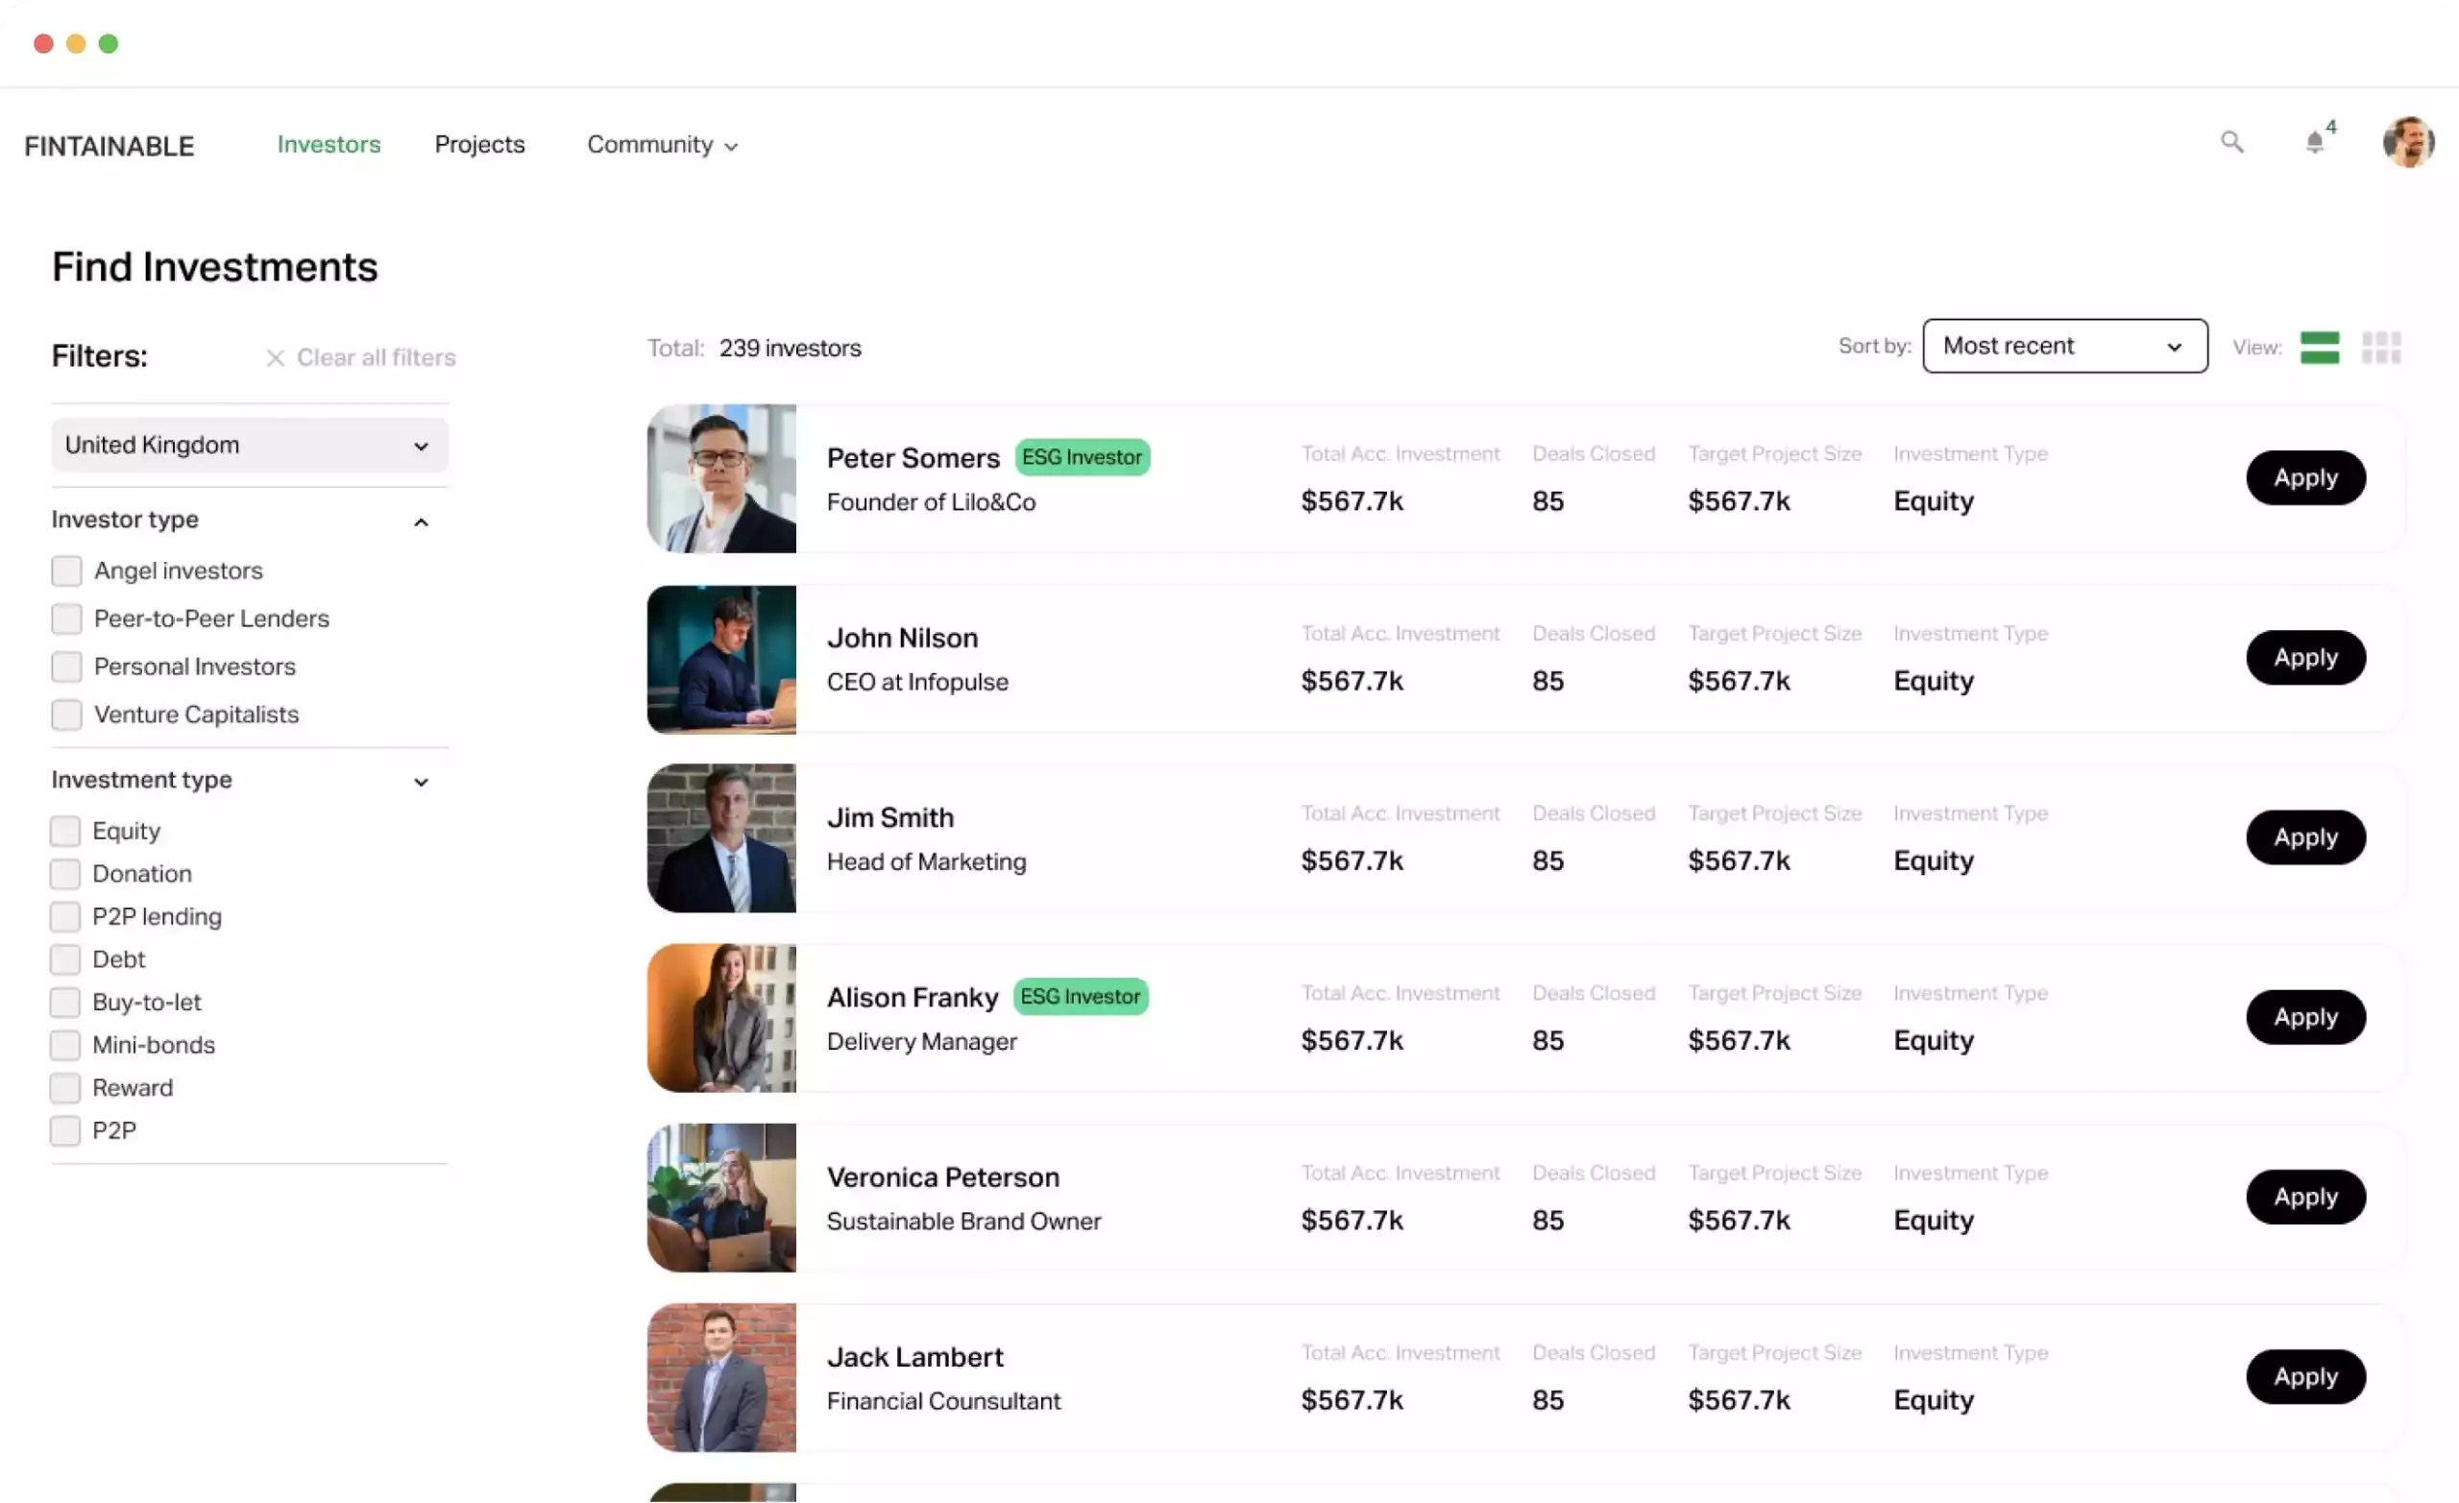Select the Equity investment checkbox
Image resolution: width=2459 pixels, height=1503 pixels.
coord(65,832)
